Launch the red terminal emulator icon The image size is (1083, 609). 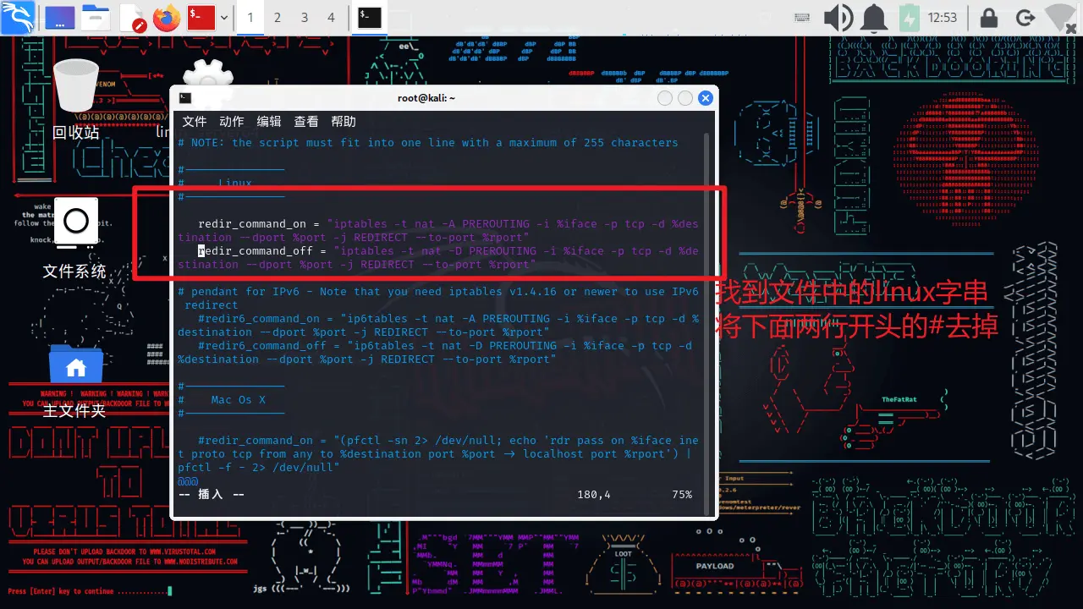tap(201, 18)
